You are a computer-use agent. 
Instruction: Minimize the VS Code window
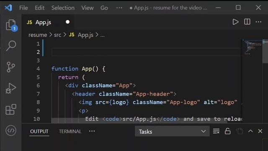[x=218, y=8]
